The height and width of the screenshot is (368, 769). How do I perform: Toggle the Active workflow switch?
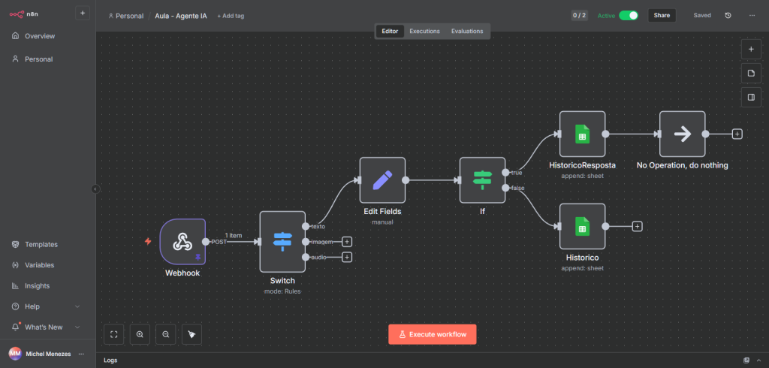coord(628,15)
